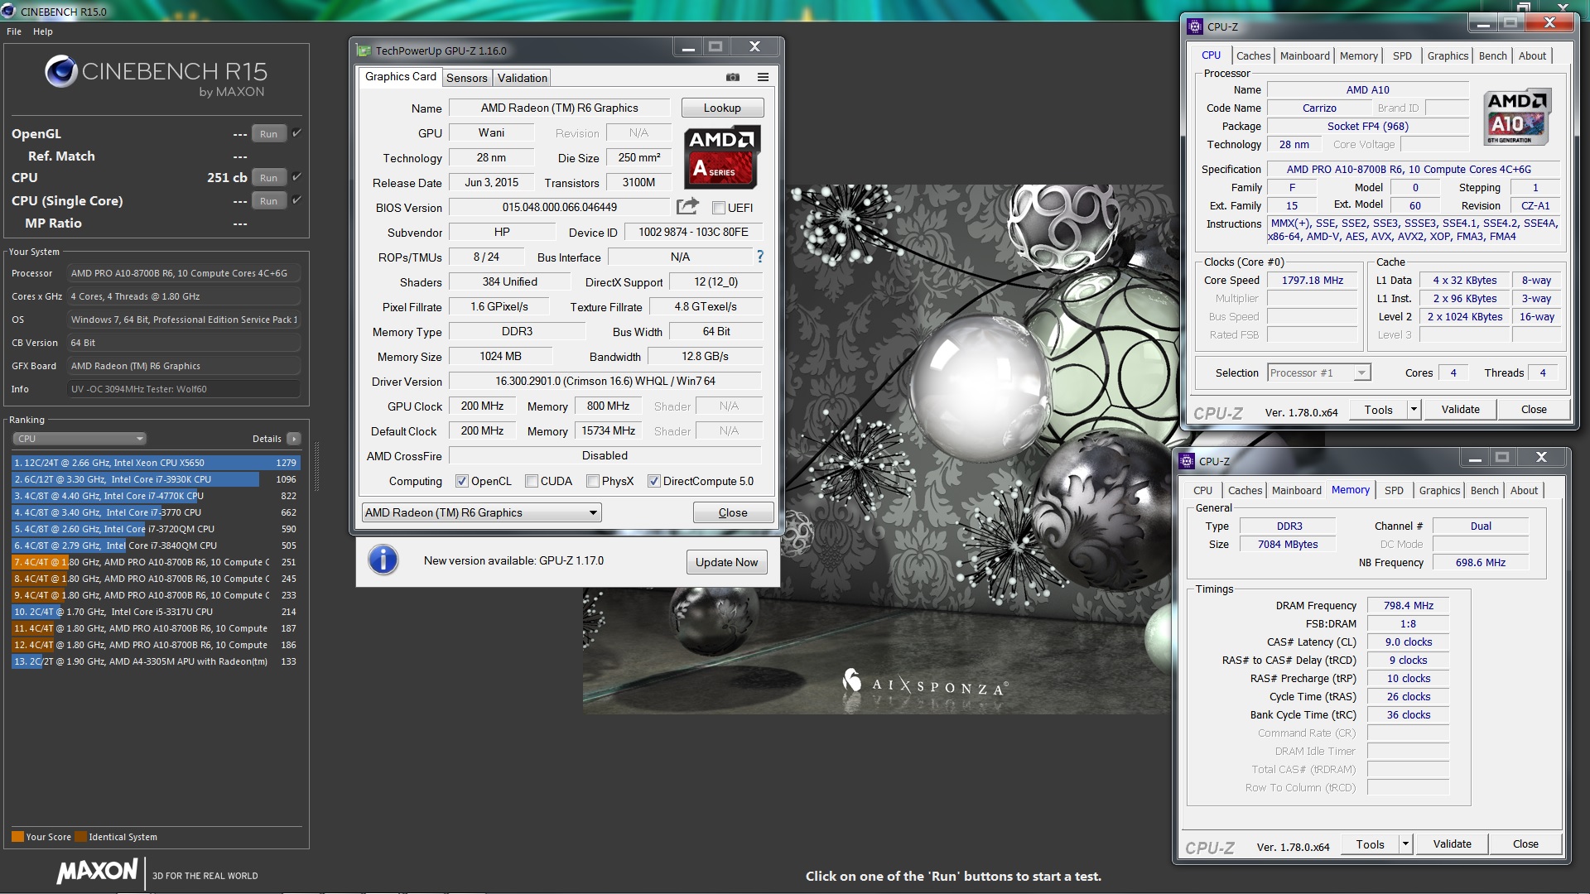This screenshot has width=1590, height=894.
Task: Select the orange 251 score ranking row
Action: coord(156,562)
